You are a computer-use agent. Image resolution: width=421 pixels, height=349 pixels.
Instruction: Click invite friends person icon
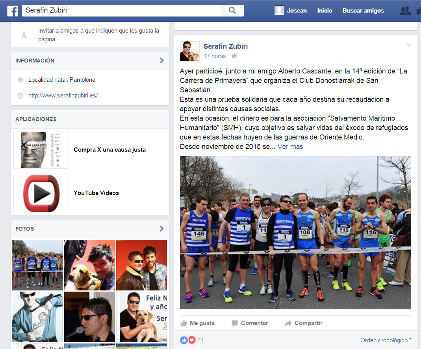(24, 35)
